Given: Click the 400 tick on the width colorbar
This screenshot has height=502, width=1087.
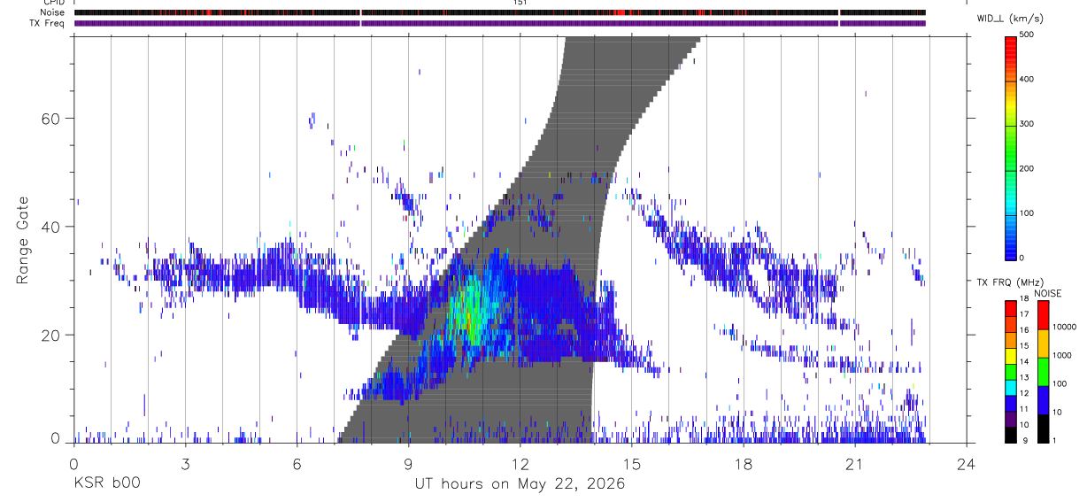Looking at the screenshot, I should [x=1027, y=80].
